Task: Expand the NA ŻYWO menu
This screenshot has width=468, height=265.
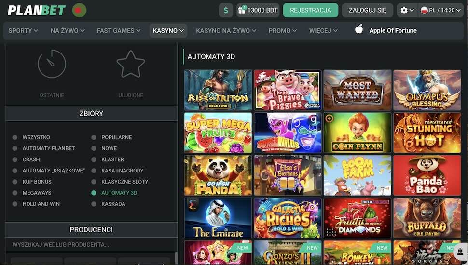Action: coord(68,31)
